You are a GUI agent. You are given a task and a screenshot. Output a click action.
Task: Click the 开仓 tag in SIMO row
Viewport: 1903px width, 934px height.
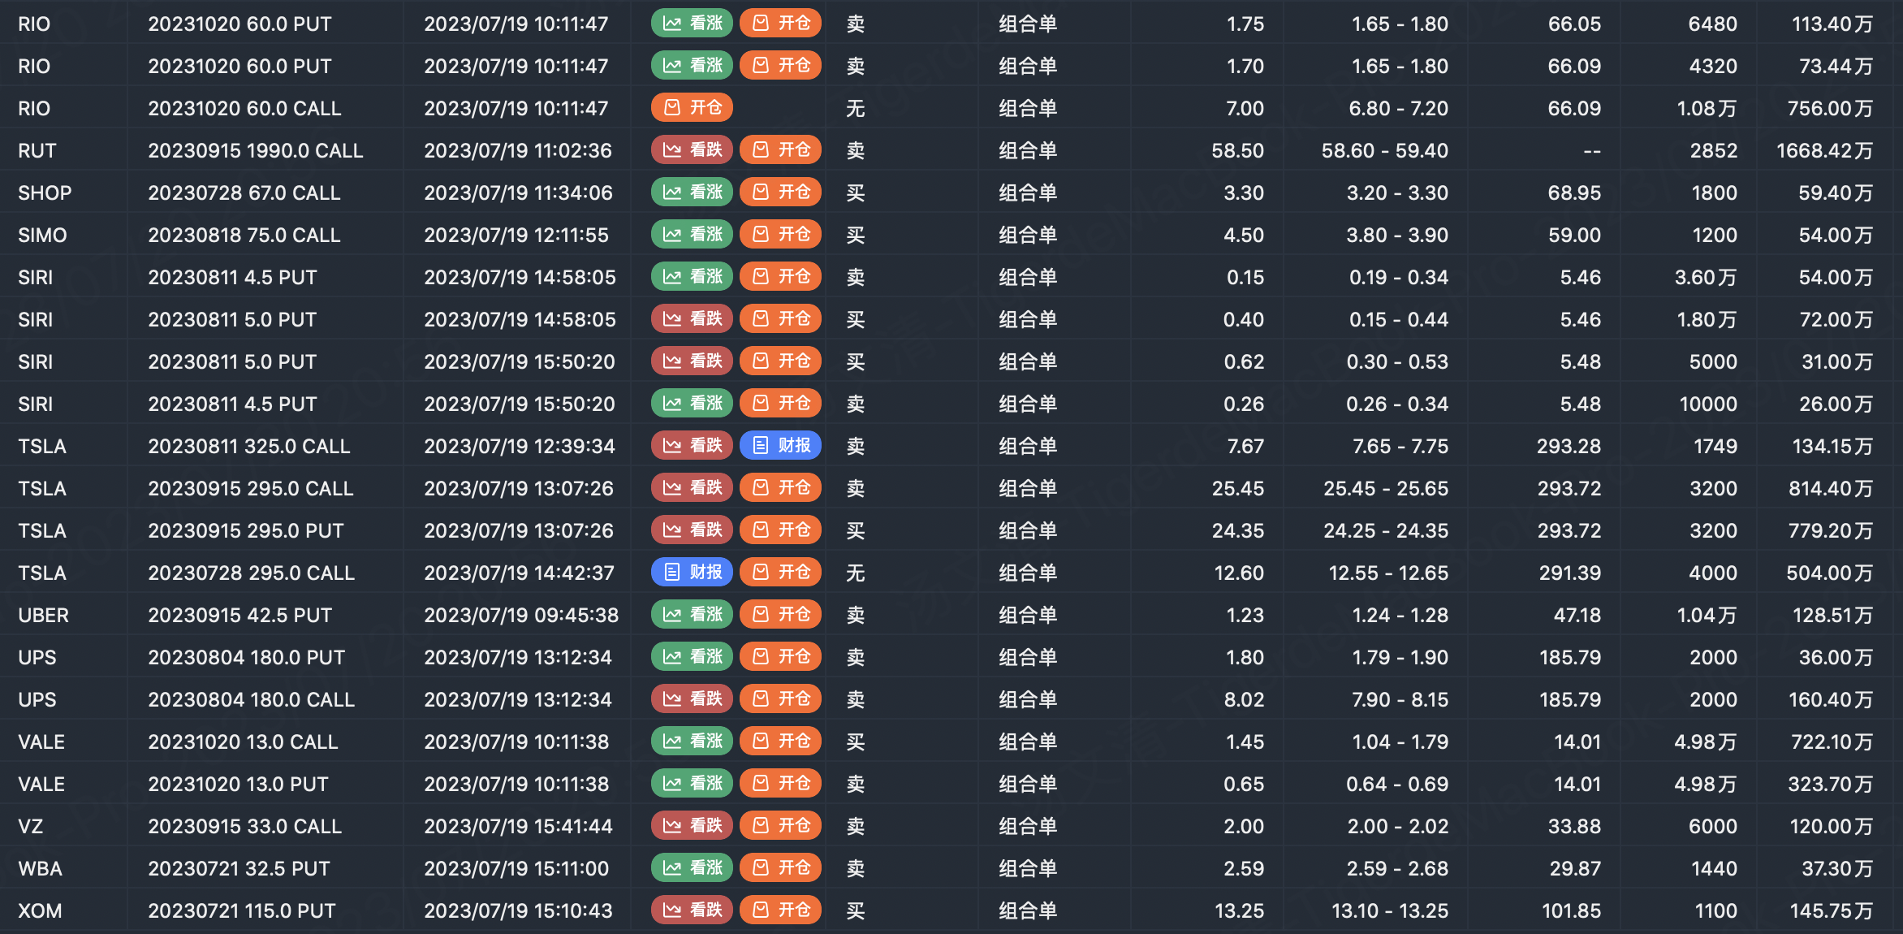coord(780,235)
